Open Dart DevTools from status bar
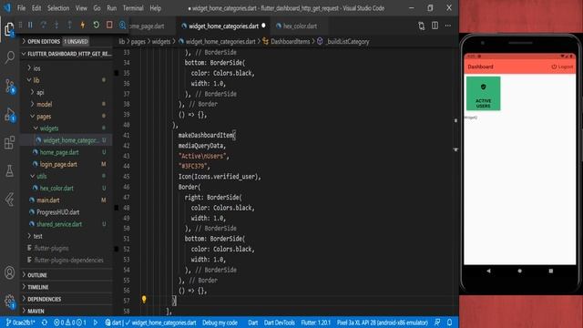 point(280,323)
